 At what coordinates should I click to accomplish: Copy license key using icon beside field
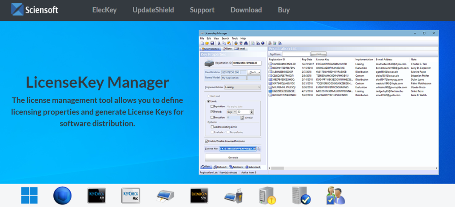[259, 149]
